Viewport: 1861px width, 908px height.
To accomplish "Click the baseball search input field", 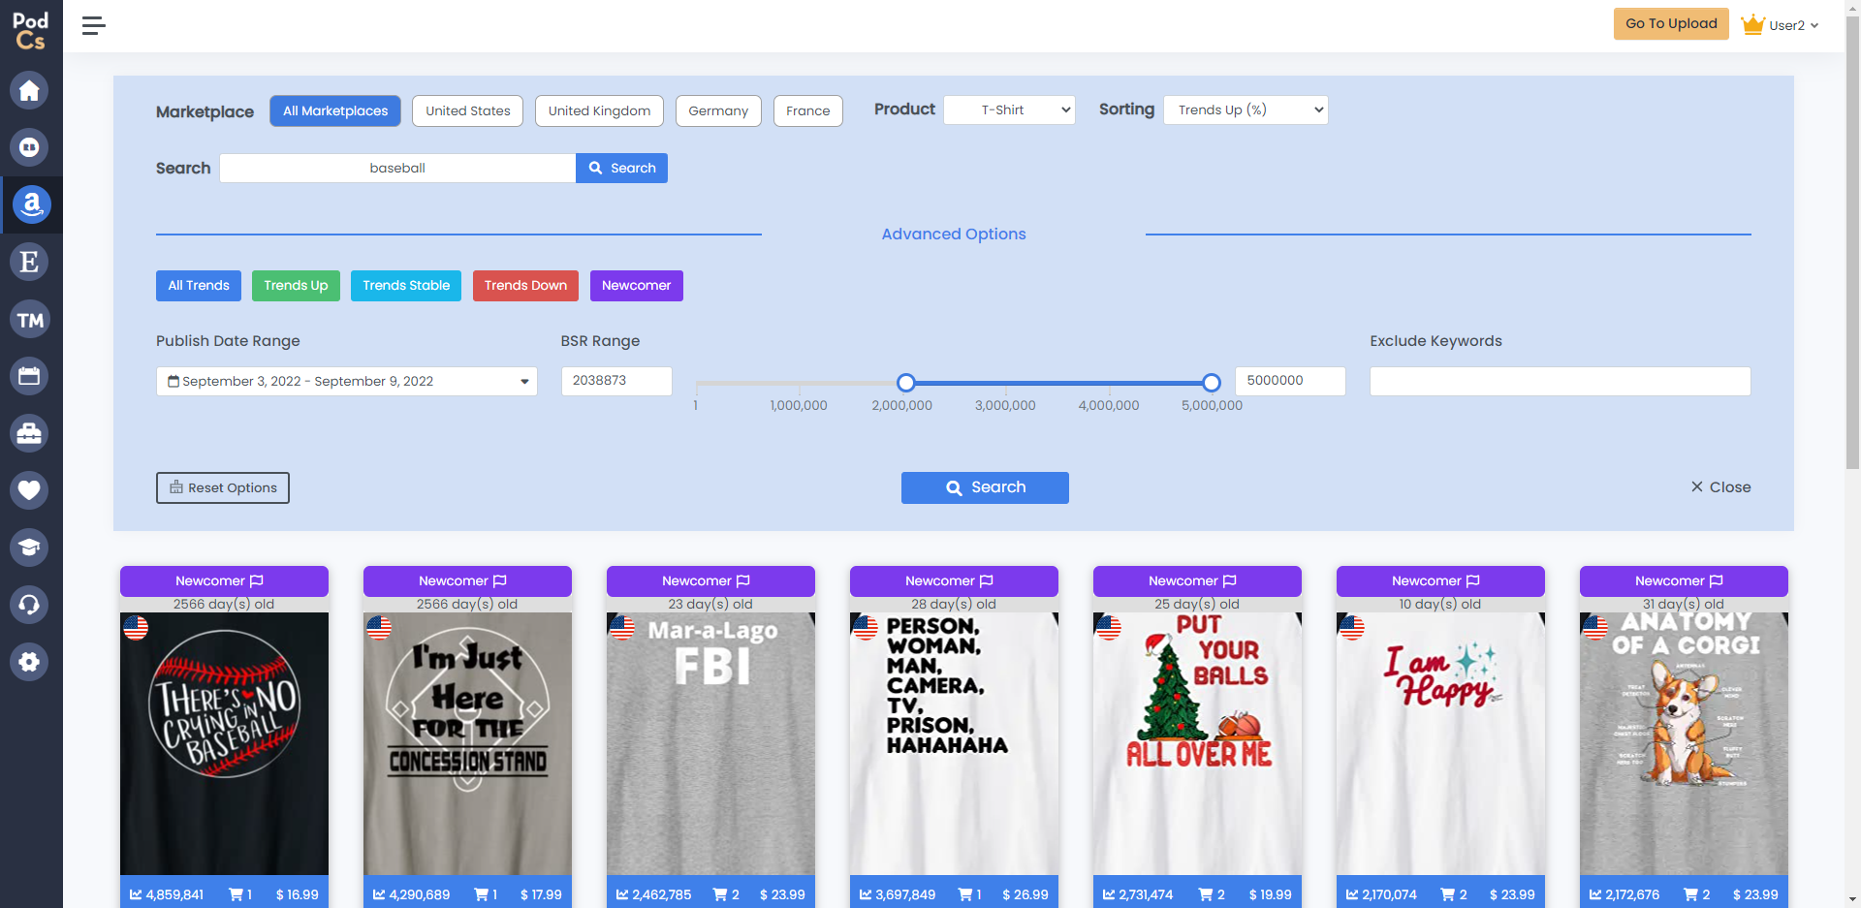I will coord(397,168).
